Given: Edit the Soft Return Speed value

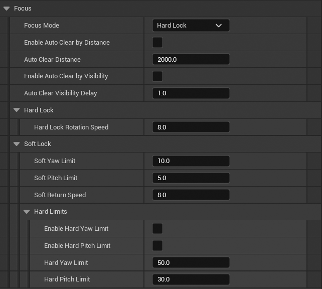Looking at the screenshot, I should (191, 195).
